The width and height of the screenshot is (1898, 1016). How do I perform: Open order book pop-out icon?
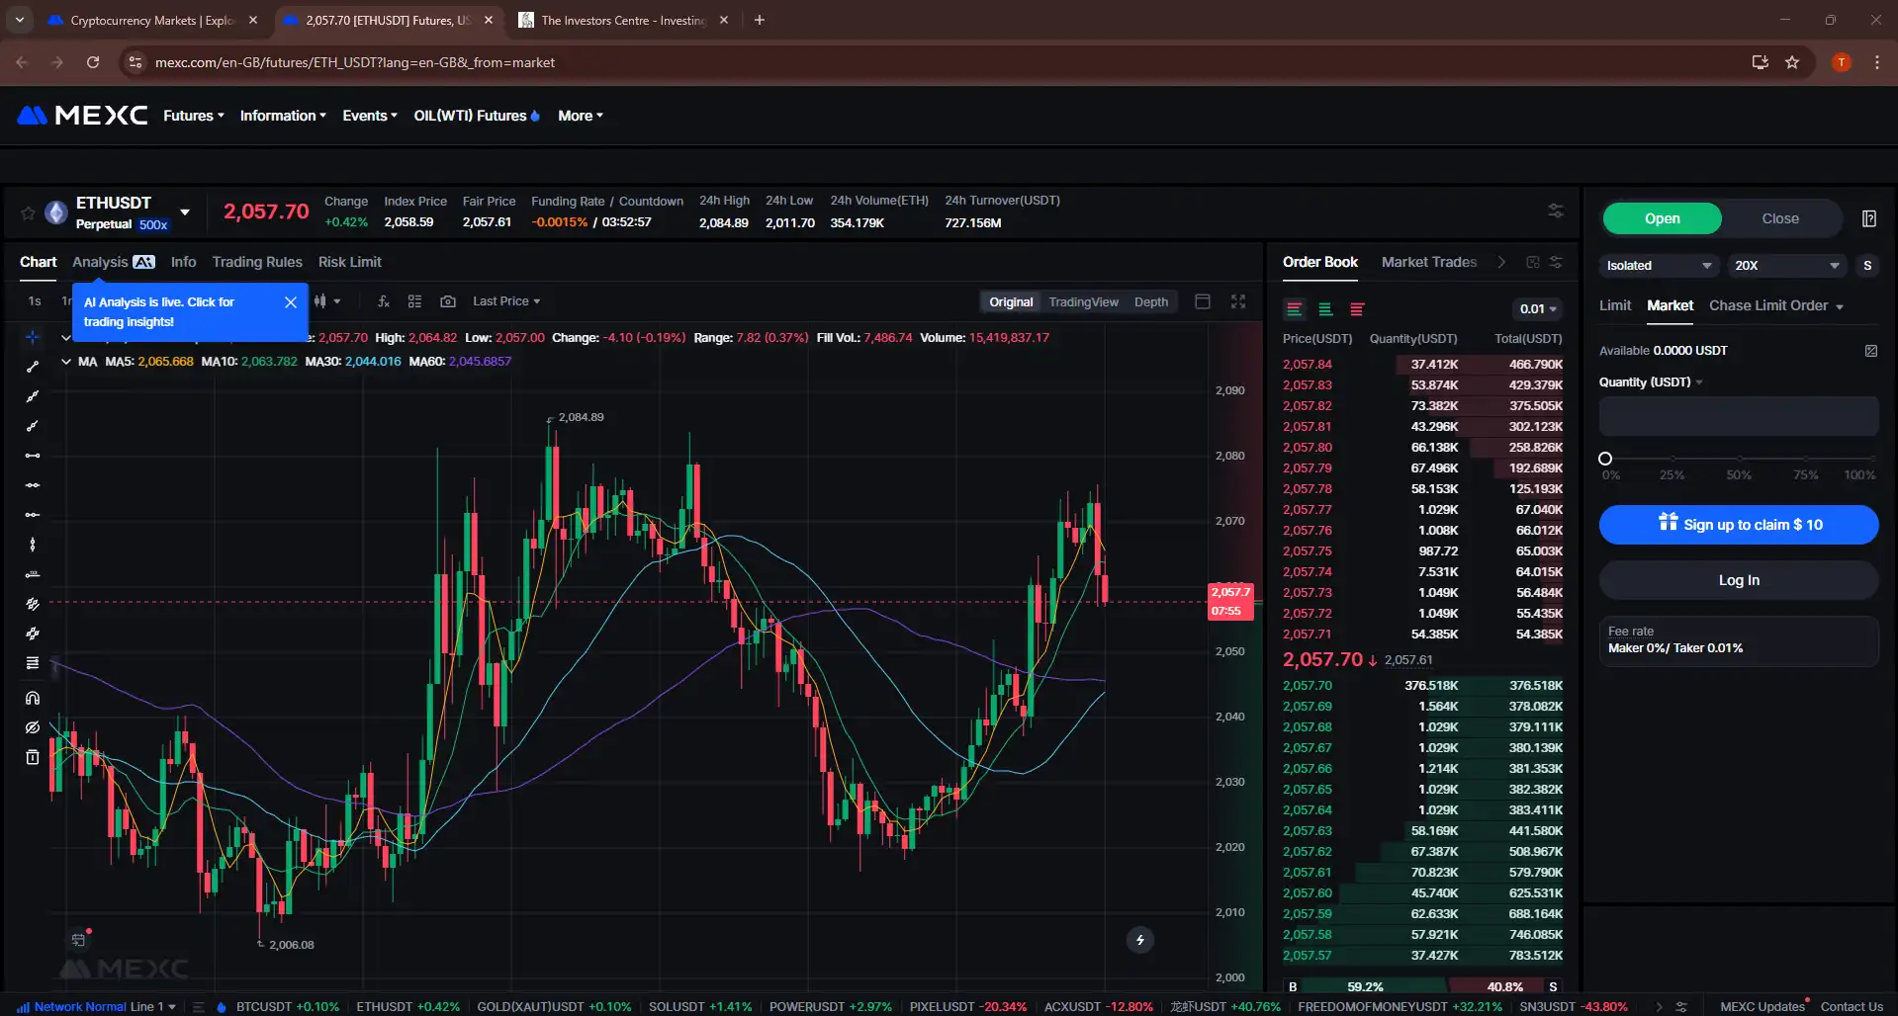(1533, 262)
